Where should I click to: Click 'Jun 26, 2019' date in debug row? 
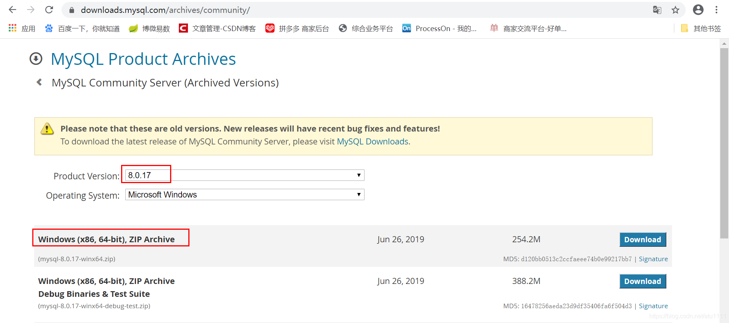[401, 281]
